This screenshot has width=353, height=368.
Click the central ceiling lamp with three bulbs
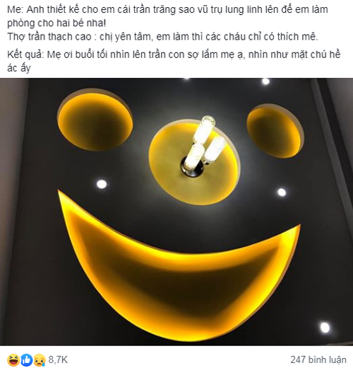point(203,145)
